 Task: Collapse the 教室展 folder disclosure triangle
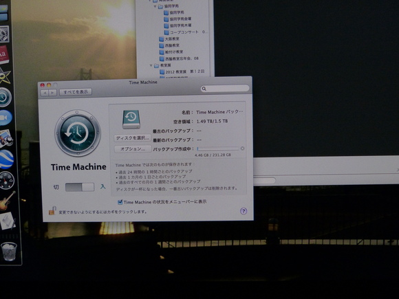pos(151,65)
